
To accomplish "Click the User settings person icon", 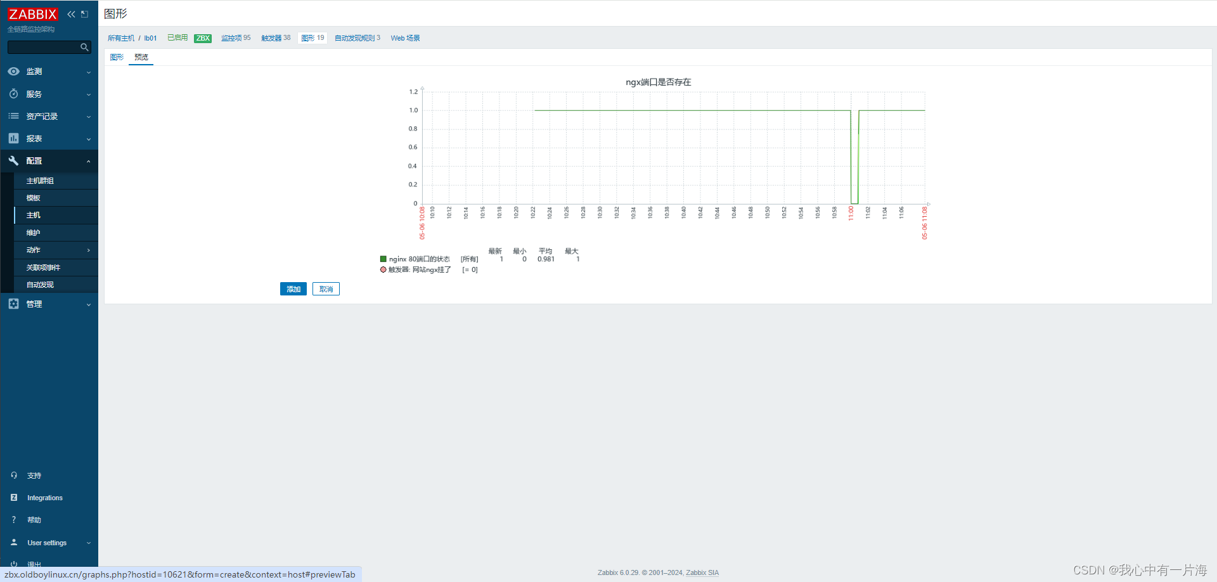I will pyautogui.click(x=14, y=543).
